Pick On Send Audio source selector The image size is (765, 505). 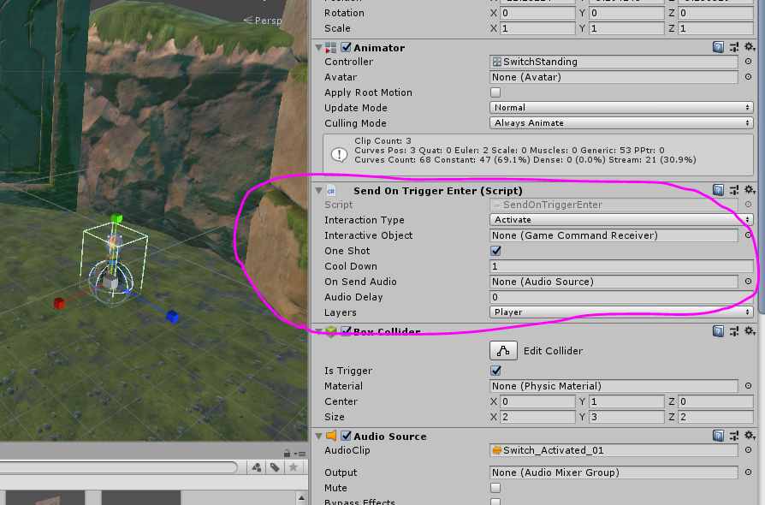(748, 281)
